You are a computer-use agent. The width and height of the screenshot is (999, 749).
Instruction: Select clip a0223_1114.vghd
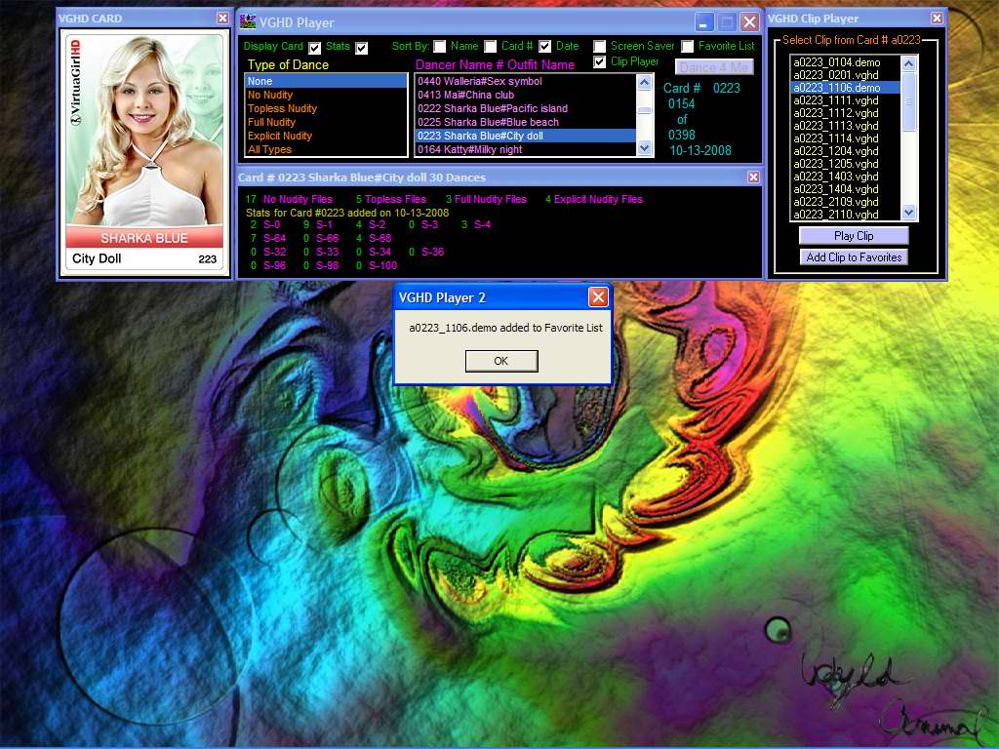(846, 138)
